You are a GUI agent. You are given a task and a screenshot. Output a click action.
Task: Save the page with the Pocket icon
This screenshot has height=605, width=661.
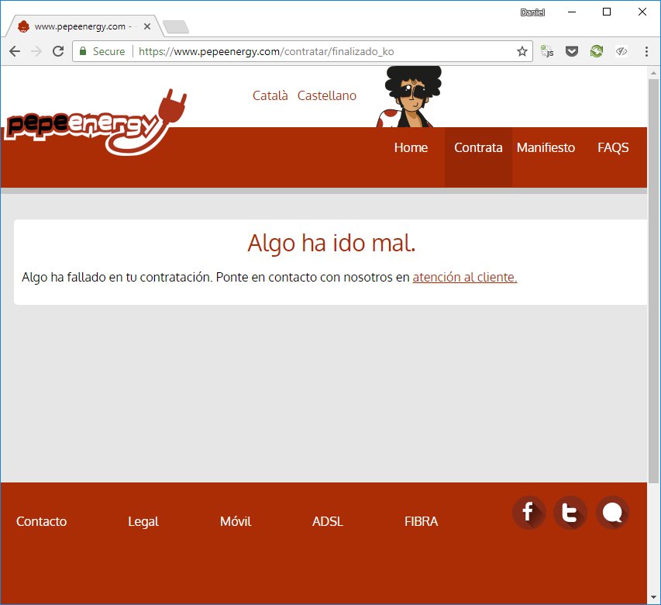point(571,50)
